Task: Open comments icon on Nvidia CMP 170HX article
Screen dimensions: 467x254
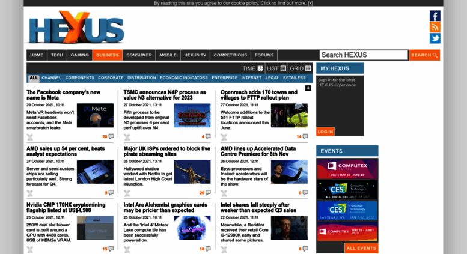Action: [x=111, y=249]
